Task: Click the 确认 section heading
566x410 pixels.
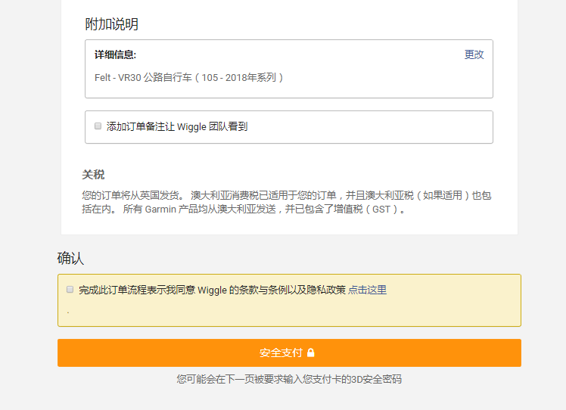Action: tap(70, 258)
